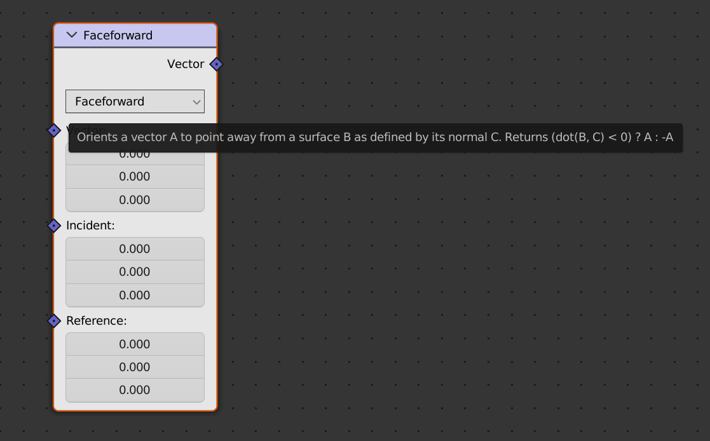Click the Reference input socket

54,321
